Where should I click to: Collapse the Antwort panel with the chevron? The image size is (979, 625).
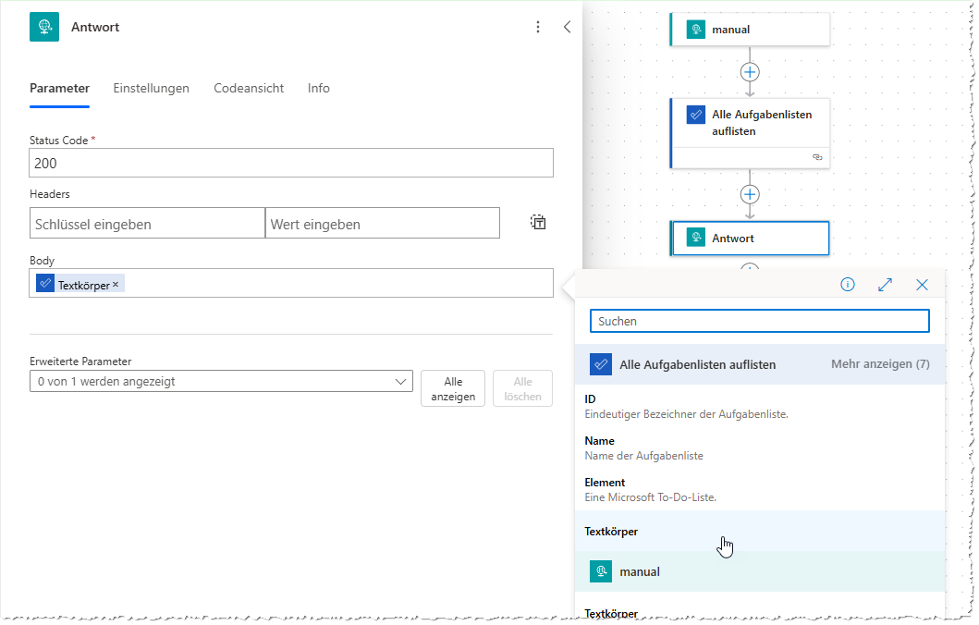pos(568,28)
